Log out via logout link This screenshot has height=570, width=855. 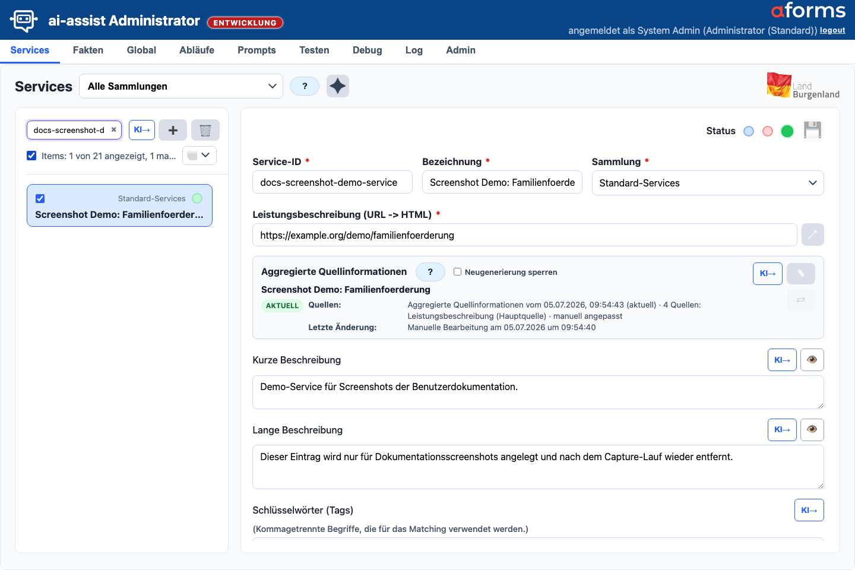point(832,30)
